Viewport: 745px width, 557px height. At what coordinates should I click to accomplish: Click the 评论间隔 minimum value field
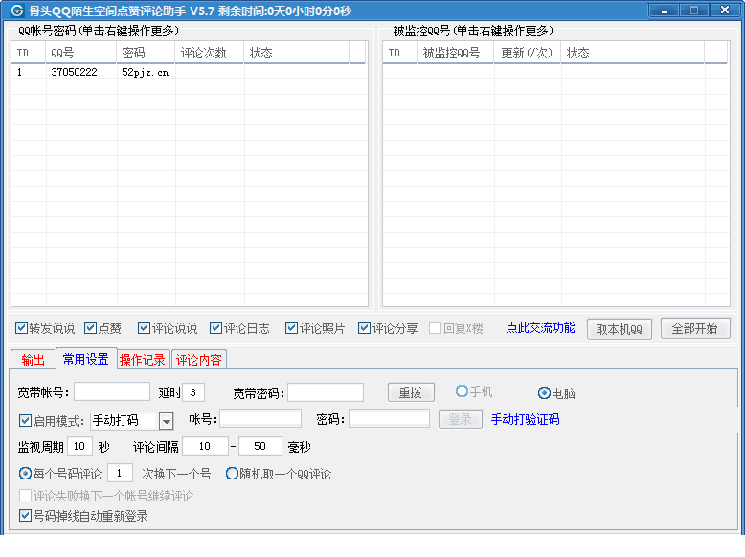pos(205,446)
